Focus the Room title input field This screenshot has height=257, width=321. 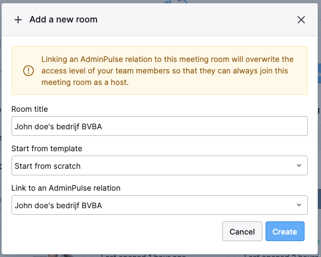[x=160, y=126]
